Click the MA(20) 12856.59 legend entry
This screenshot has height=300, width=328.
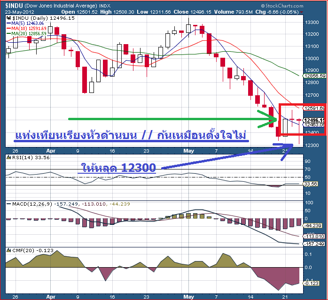[29, 33]
